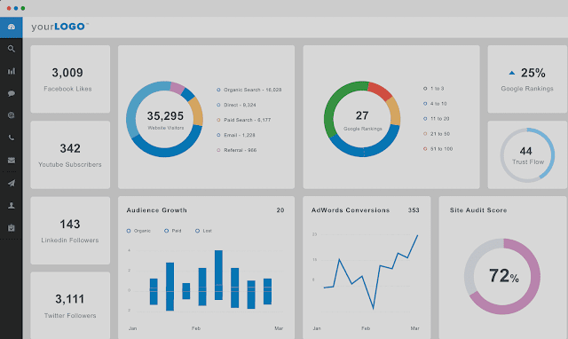The image size is (568, 339).
Task: Click the Mar label under AdWords Conversions
Action: pyautogui.click(x=414, y=328)
